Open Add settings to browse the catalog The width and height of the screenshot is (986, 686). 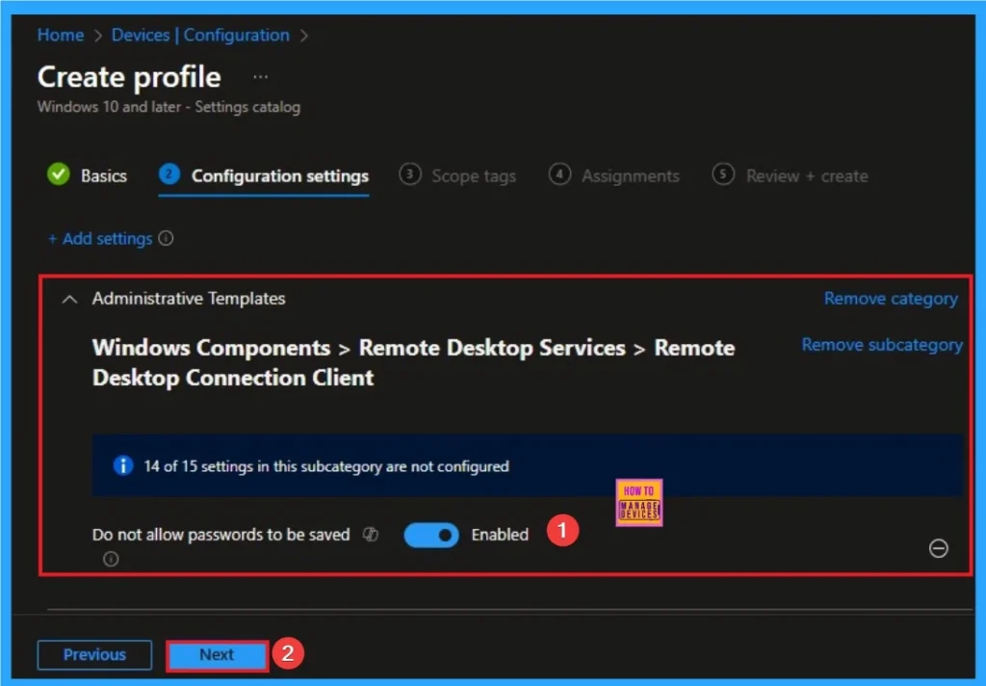(x=100, y=238)
